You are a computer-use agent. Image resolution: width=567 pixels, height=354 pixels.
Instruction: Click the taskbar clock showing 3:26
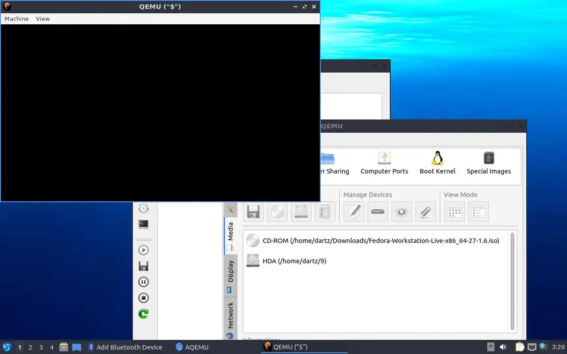coord(558,347)
